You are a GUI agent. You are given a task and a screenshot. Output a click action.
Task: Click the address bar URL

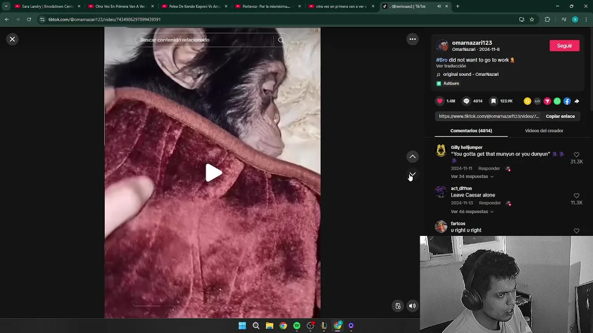[x=104, y=19]
